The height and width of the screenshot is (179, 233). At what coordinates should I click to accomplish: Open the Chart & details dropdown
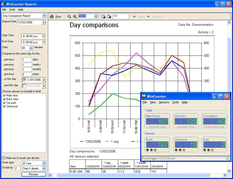44,168
